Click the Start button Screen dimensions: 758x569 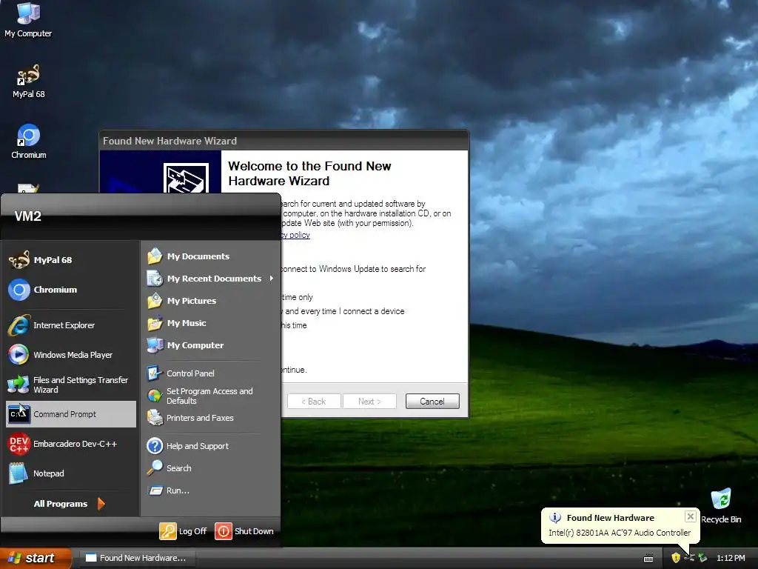[x=36, y=558]
